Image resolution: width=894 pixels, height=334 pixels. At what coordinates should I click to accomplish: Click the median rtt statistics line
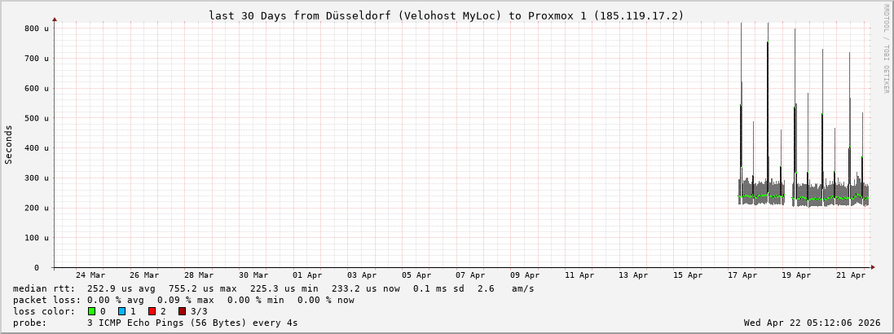pos(273,288)
